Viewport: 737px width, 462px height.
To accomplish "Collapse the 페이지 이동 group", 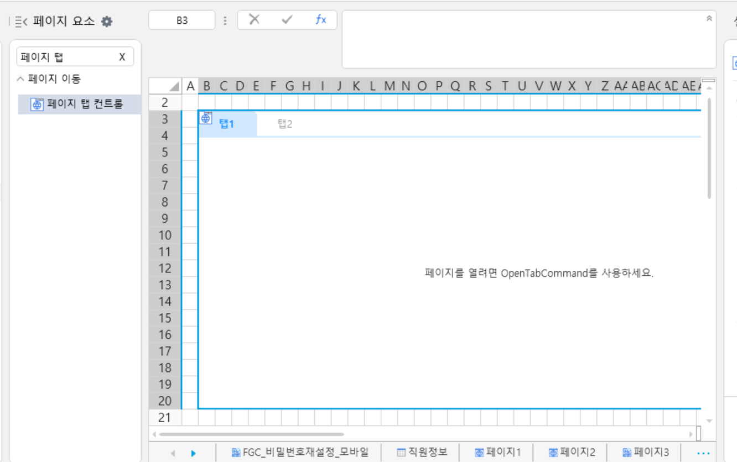I will point(20,79).
